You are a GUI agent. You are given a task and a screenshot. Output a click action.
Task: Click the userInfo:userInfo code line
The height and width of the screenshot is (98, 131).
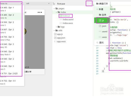pos(119,61)
